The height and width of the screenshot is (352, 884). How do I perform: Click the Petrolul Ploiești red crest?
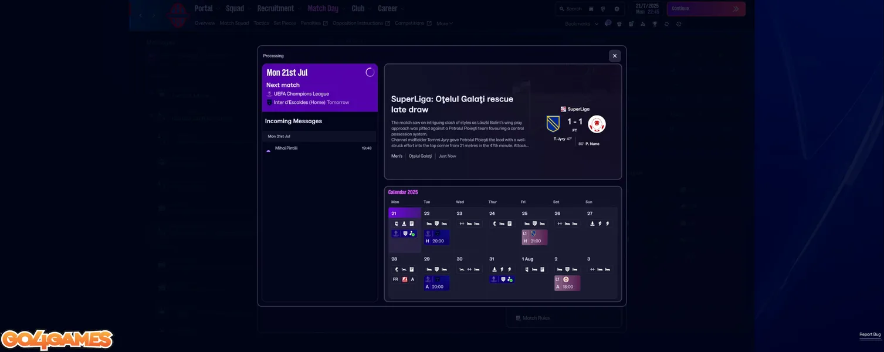coord(597,124)
